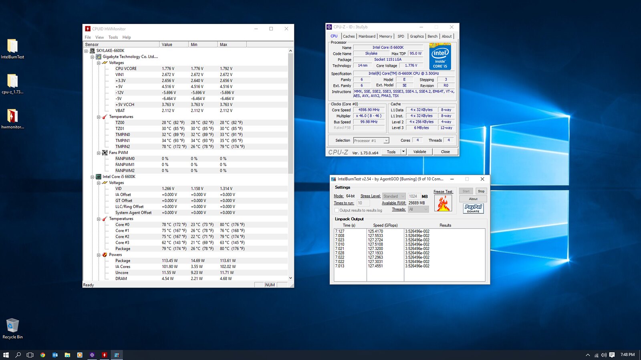This screenshot has width=641, height=360.
Task: Switch to CPU-Z Bench tab
Action: pyautogui.click(x=433, y=36)
